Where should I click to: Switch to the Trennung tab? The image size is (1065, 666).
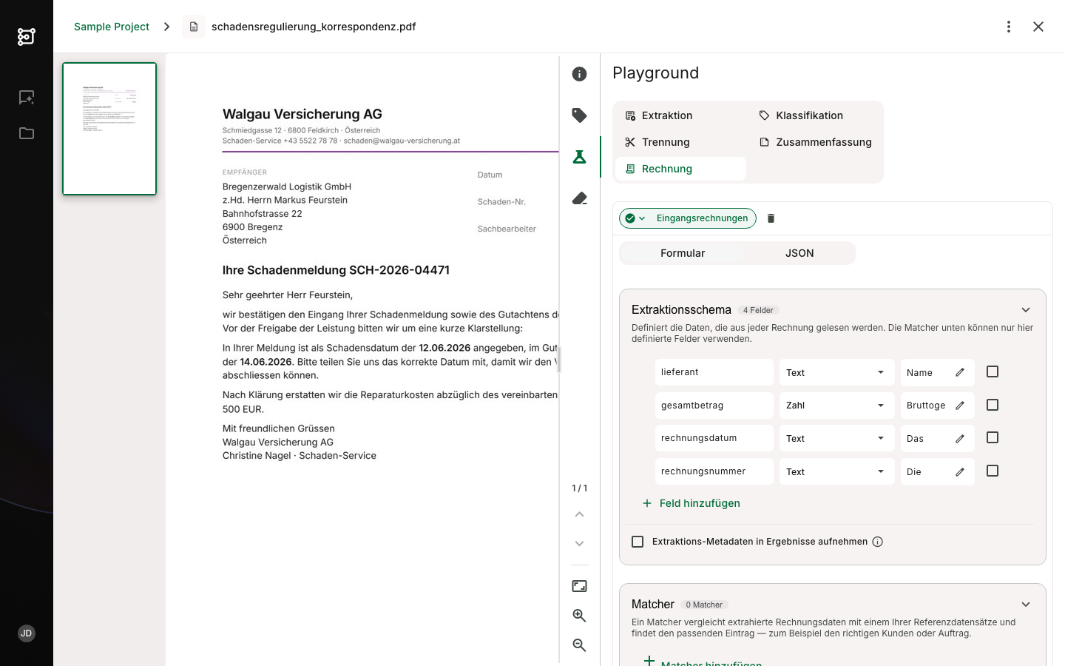[x=681, y=142]
